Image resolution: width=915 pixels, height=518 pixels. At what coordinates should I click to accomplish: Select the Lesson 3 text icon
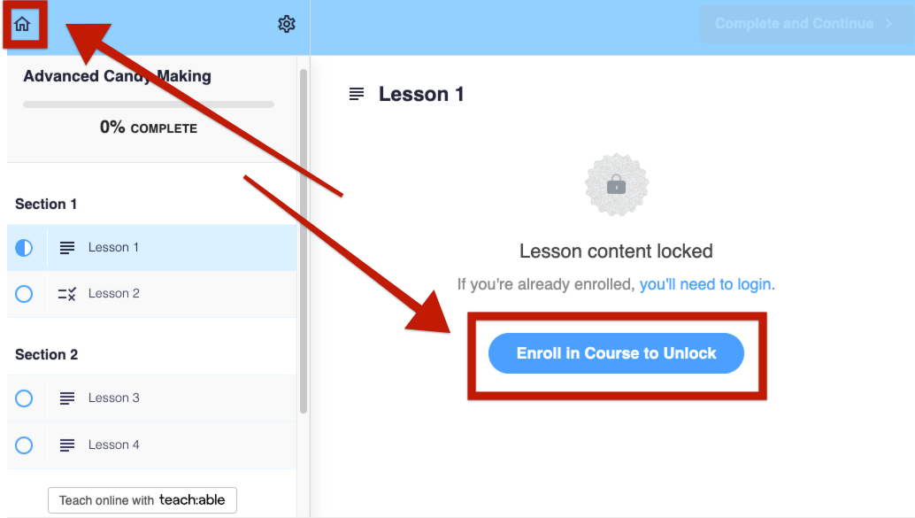pos(67,398)
